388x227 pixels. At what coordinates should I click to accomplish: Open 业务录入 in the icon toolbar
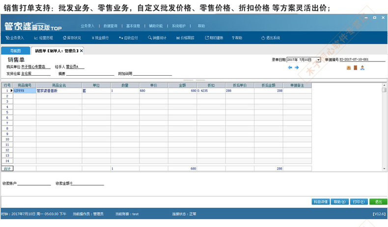pos(15,38)
